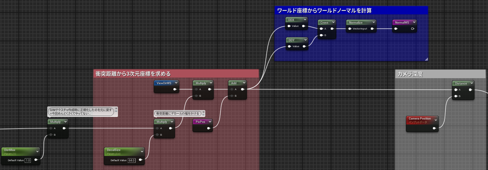Screen dimensions: 488x170
Task: Click output pin of Multiply under 衝突距離にデカール comment
Action: pyautogui.click(x=171, y=128)
